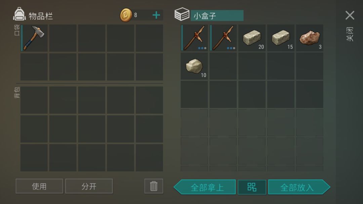Sort items with the grid icon button
This screenshot has width=363, height=204.
pos(252,187)
